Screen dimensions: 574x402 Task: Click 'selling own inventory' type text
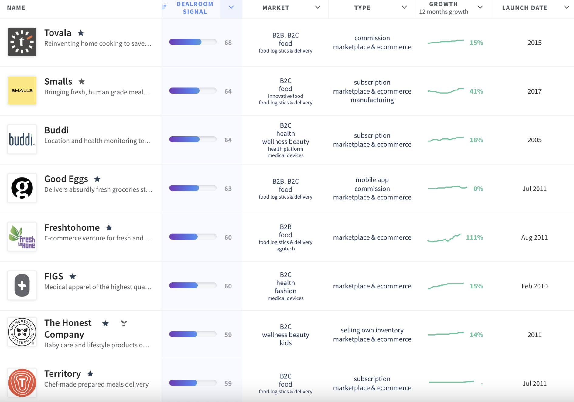tap(372, 330)
